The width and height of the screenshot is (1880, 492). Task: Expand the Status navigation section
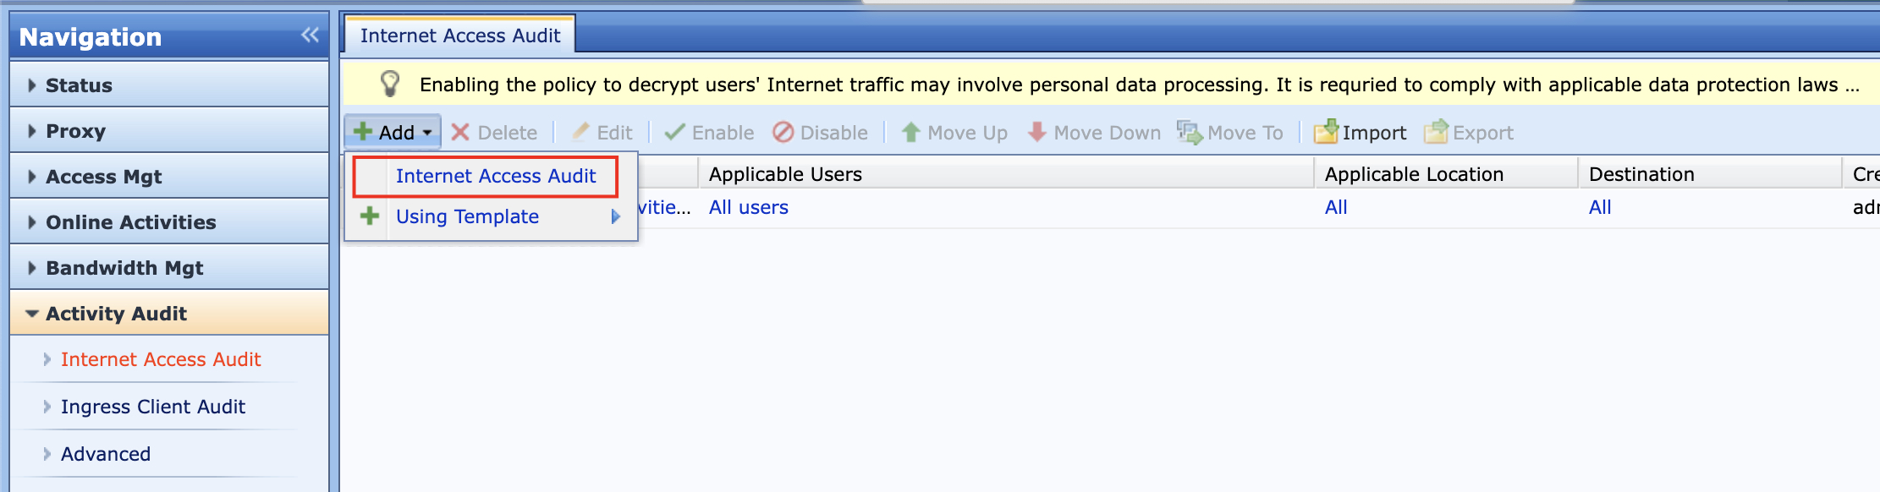79,85
